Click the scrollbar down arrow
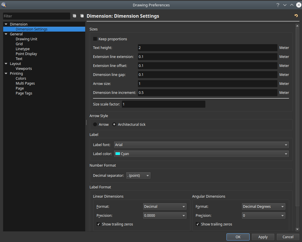 click(297, 229)
